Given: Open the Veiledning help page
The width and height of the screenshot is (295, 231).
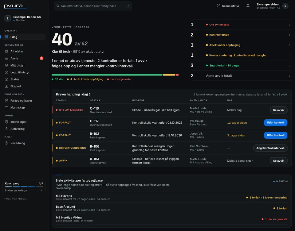Looking at the screenshot, I should coord(24,143).
